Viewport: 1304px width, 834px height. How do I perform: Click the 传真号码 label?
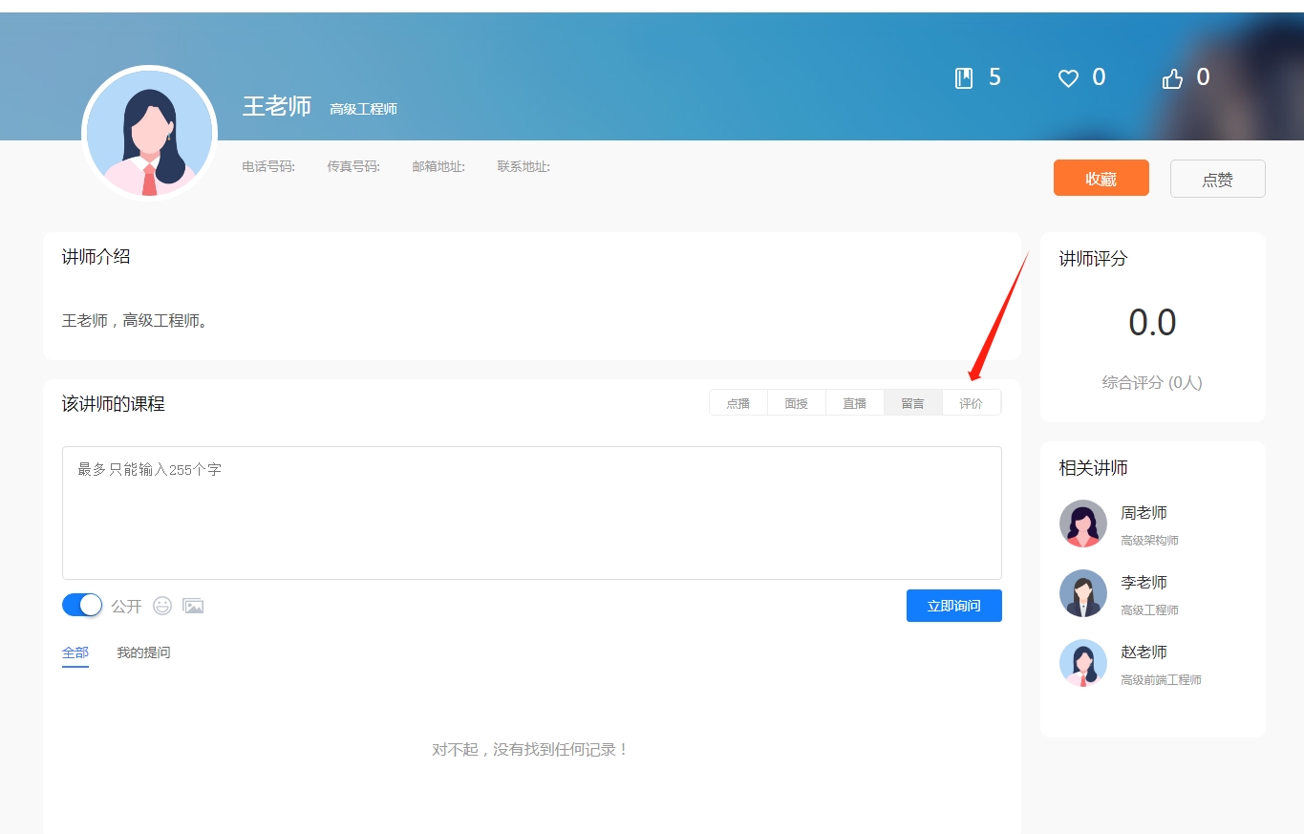pos(353,166)
